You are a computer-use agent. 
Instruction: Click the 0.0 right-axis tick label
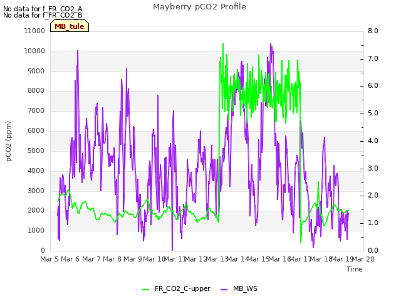pyautogui.click(x=373, y=250)
